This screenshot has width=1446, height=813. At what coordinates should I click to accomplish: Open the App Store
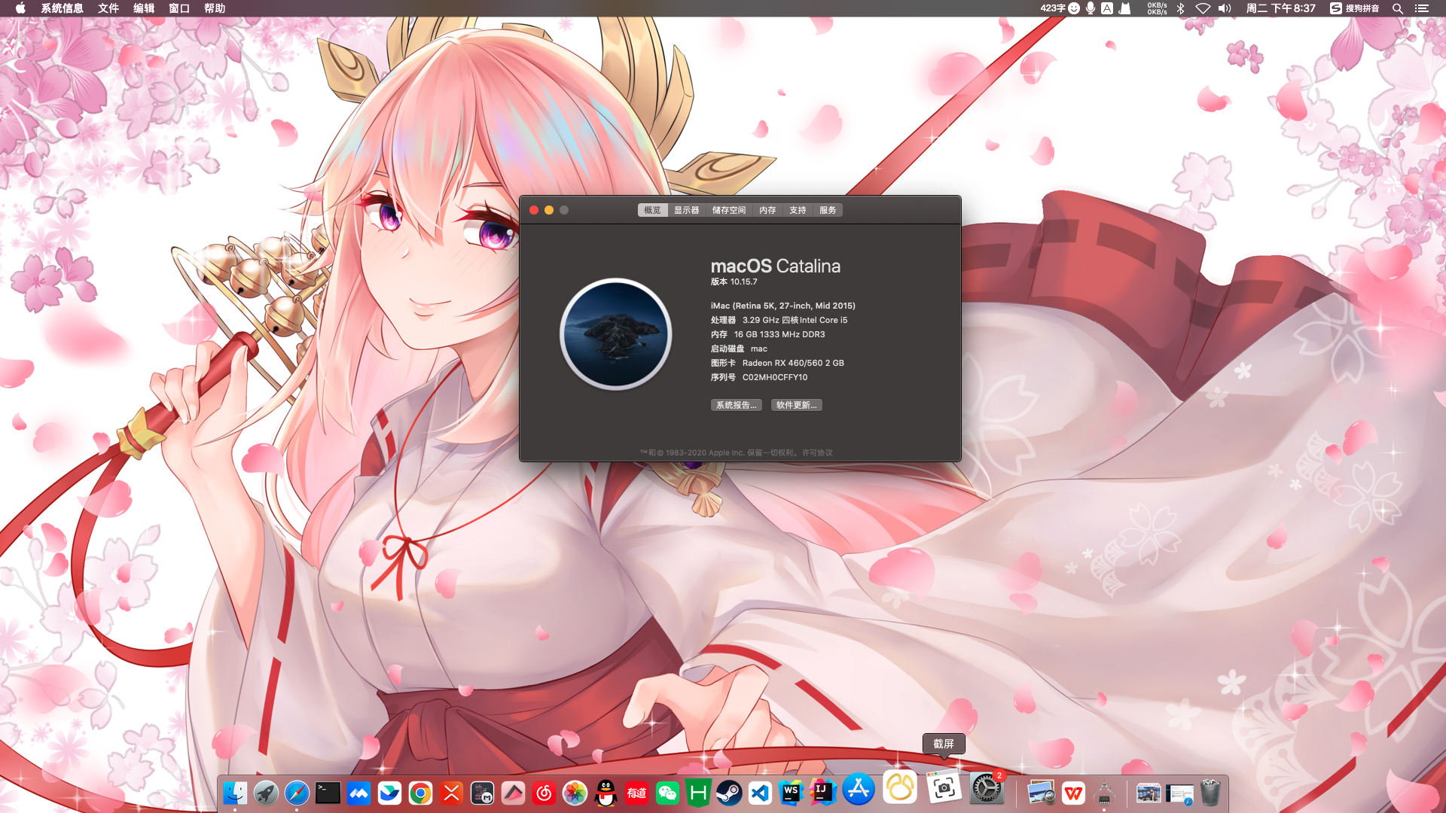[x=858, y=789]
